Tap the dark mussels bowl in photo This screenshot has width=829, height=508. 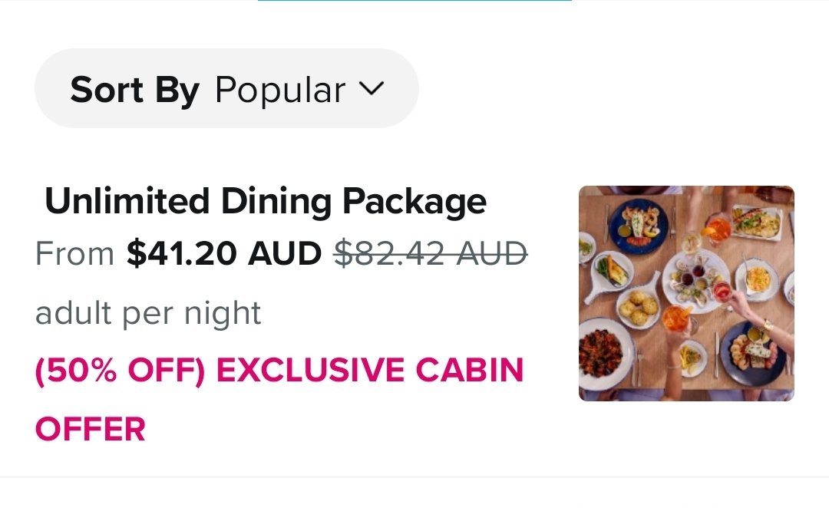600,353
